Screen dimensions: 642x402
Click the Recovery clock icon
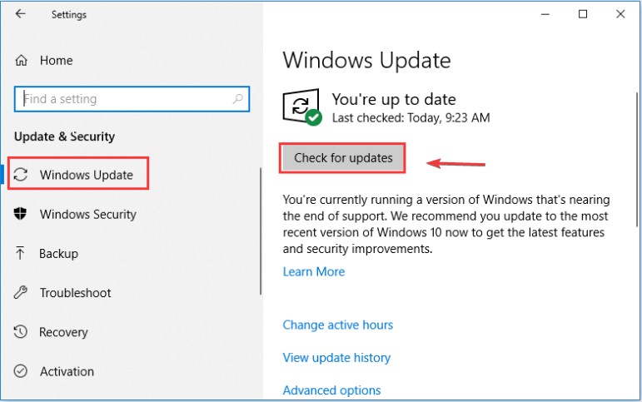[x=22, y=332]
